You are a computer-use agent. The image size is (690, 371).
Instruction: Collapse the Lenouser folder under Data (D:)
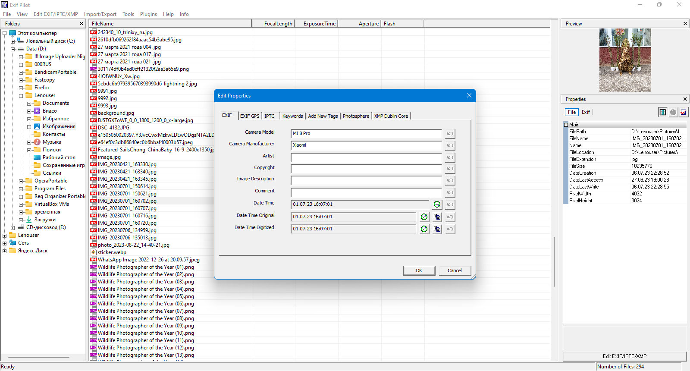coord(21,95)
